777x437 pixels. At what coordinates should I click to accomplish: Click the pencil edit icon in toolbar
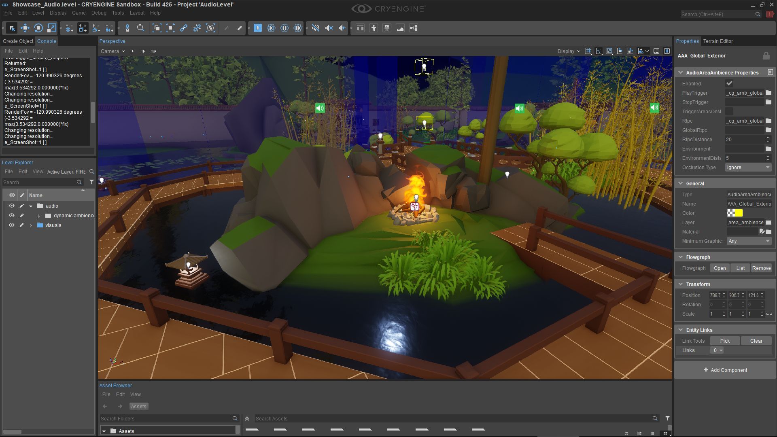pyautogui.click(x=240, y=28)
